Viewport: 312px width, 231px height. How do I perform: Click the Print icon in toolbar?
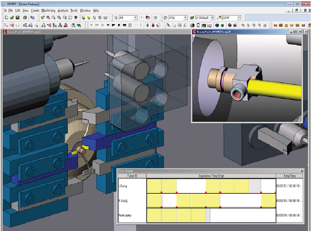[25, 18]
